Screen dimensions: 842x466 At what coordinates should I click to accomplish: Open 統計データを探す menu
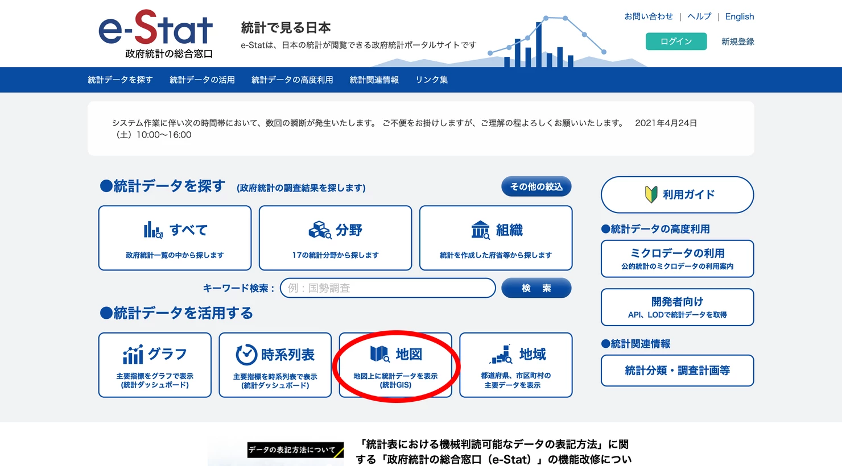pyautogui.click(x=120, y=80)
